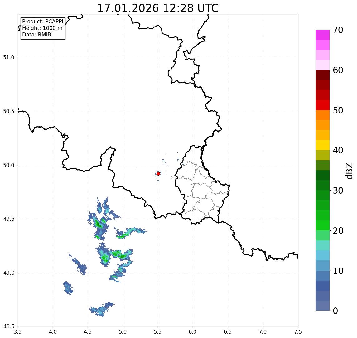
Task: Click the longitude axis label '7.0'
Action: click(263, 332)
